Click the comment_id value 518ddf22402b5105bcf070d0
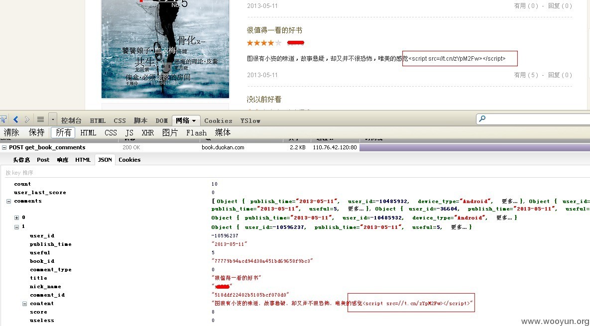Image resolution: width=590 pixels, height=326 pixels. tap(250, 295)
